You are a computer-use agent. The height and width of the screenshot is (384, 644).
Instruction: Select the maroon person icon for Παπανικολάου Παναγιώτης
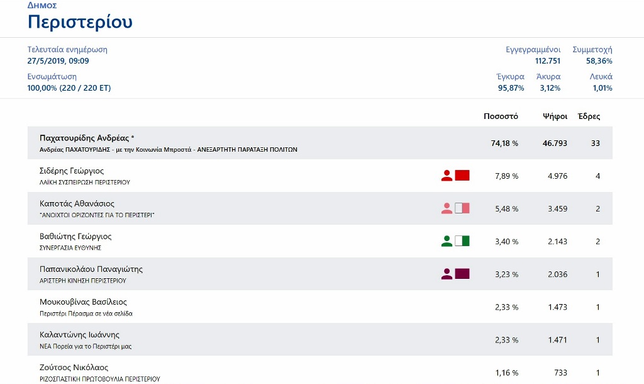(x=447, y=274)
